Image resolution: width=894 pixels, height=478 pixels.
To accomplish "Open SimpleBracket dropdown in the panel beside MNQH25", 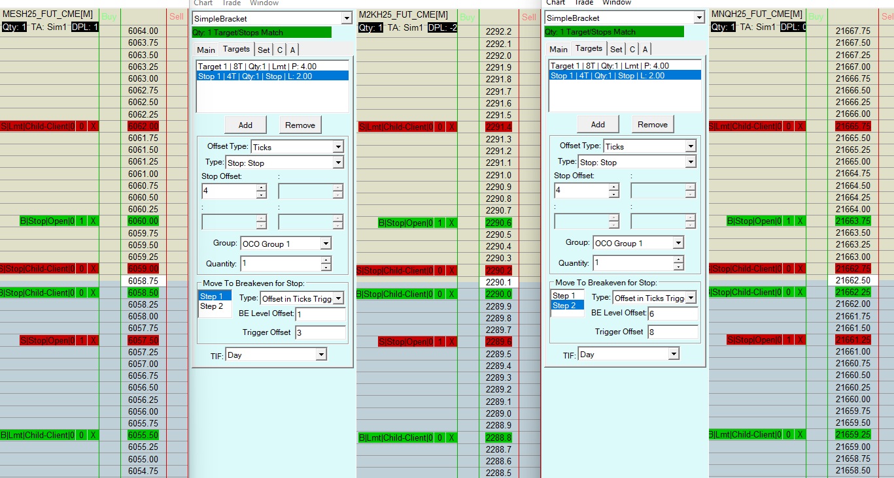I will (699, 18).
